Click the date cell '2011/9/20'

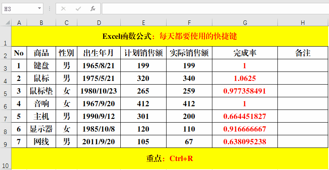pos(99,142)
